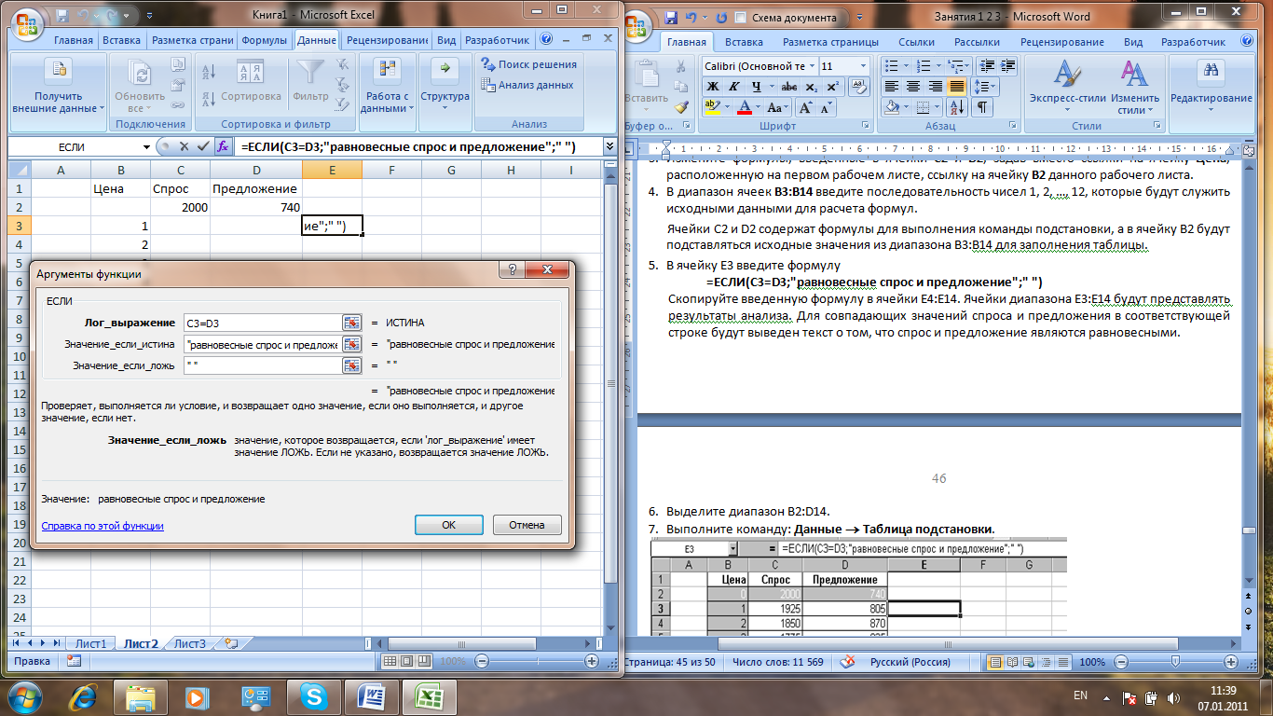Undo last action in Word
This screenshot has height=716, width=1273.
691,17
